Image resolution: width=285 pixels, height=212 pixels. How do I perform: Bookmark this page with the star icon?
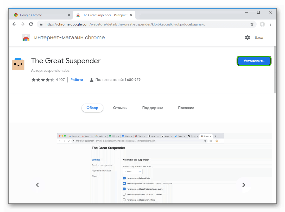(x=252, y=24)
